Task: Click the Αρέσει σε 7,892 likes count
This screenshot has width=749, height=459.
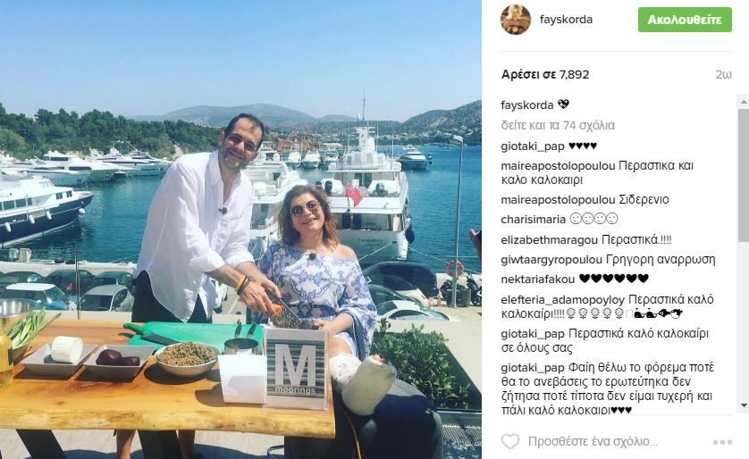Action: (x=545, y=74)
